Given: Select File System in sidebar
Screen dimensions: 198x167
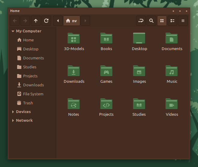Looking at the screenshot, I should 33,94.
